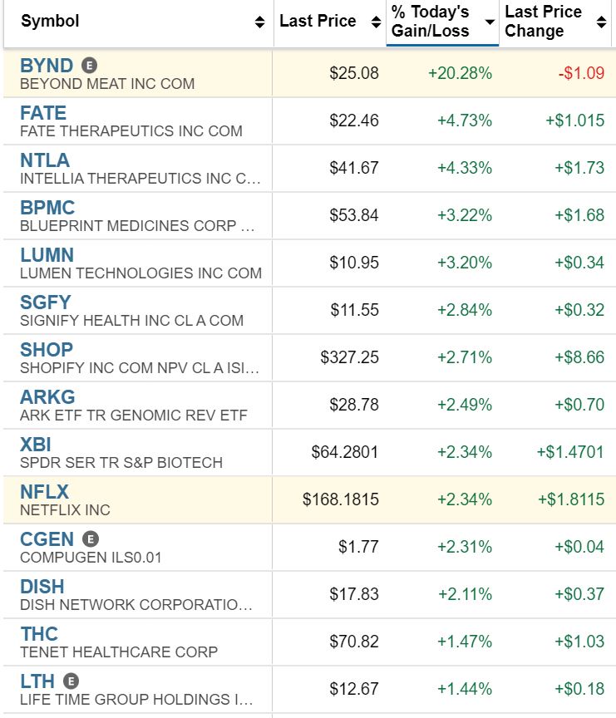The height and width of the screenshot is (718, 616).
Task: Click the earnings badge next to CGEN
Action: tap(91, 539)
